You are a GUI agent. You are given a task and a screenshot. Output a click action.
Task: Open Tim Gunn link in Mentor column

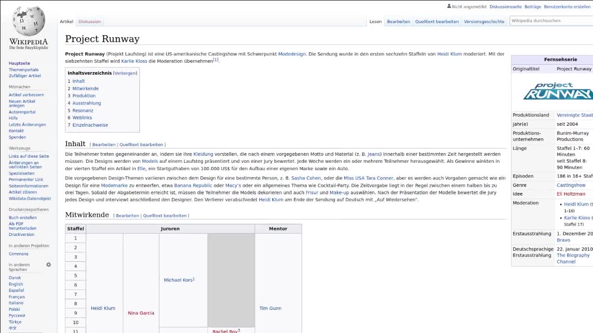pos(271,308)
